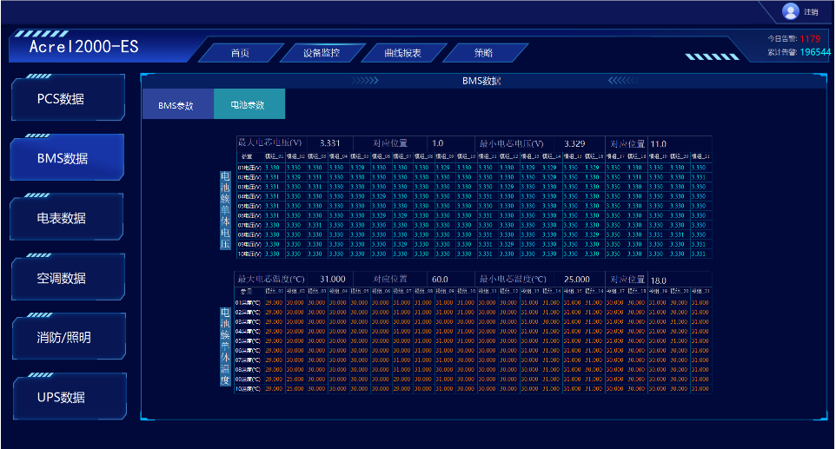Show the 空调数据 page
The image size is (836, 449).
[x=68, y=278]
